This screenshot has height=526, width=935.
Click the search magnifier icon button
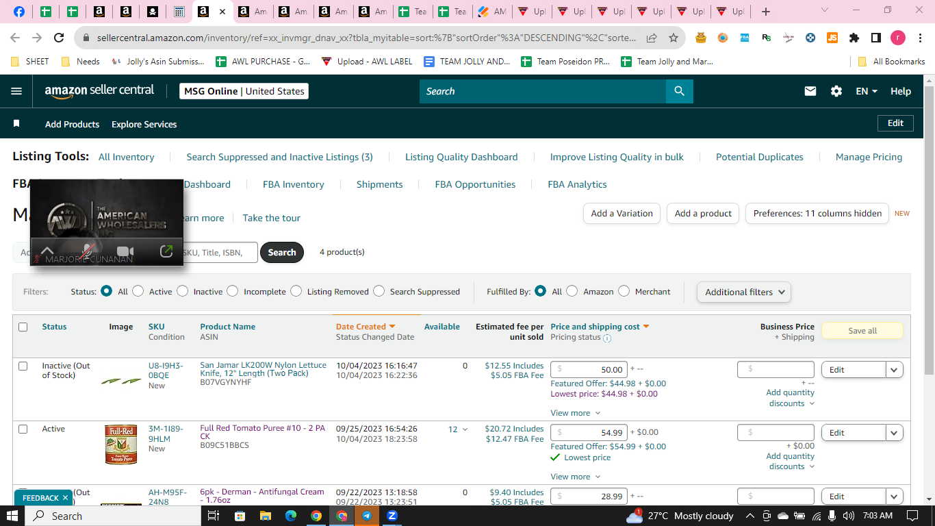tap(679, 91)
